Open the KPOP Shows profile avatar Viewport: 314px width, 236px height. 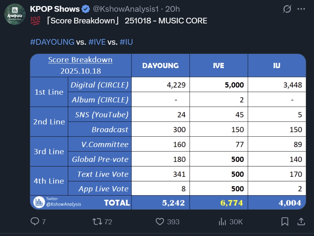point(15,15)
